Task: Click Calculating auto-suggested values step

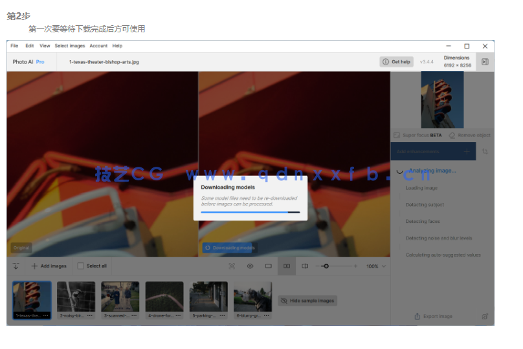Action: point(443,255)
